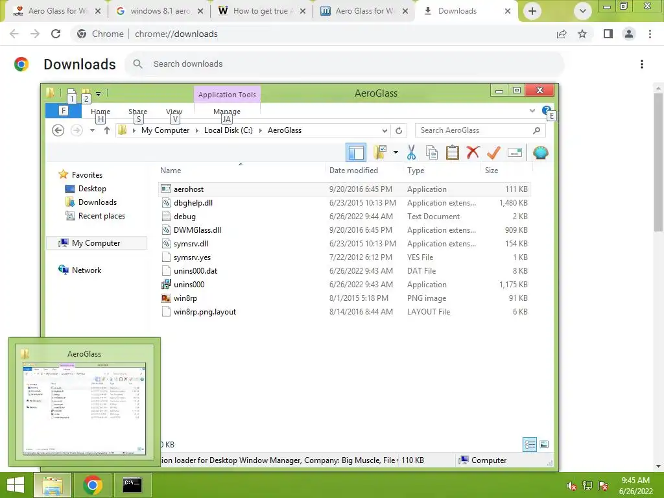The width and height of the screenshot is (664, 498).
Task: Switch to details view icon
Action: pos(529,444)
